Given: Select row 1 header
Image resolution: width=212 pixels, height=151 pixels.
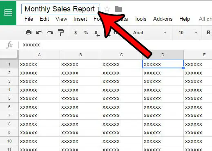Looking at the screenshot, I should click(x=9, y=64).
